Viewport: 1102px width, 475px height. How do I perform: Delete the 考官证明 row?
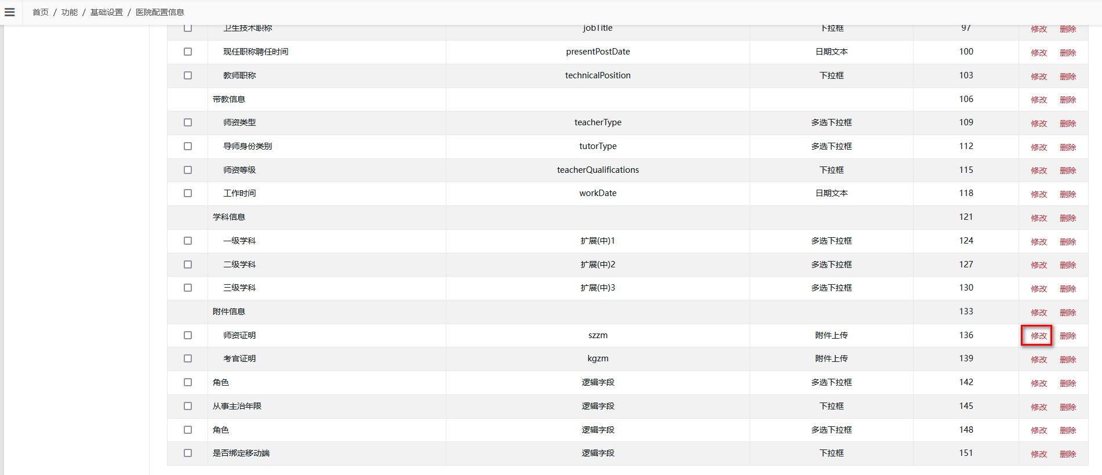click(x=1068, y=360)
